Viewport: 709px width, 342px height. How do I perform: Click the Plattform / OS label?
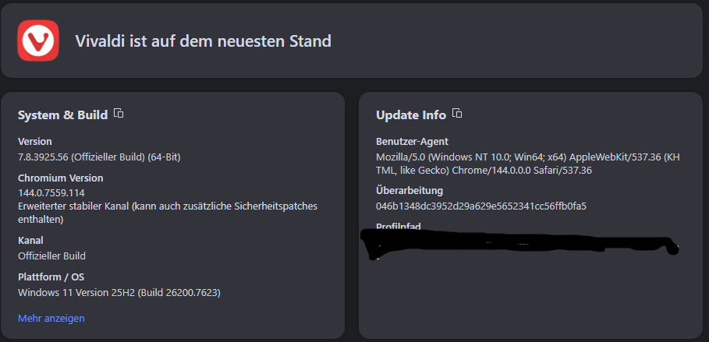[x=51, y=277]
